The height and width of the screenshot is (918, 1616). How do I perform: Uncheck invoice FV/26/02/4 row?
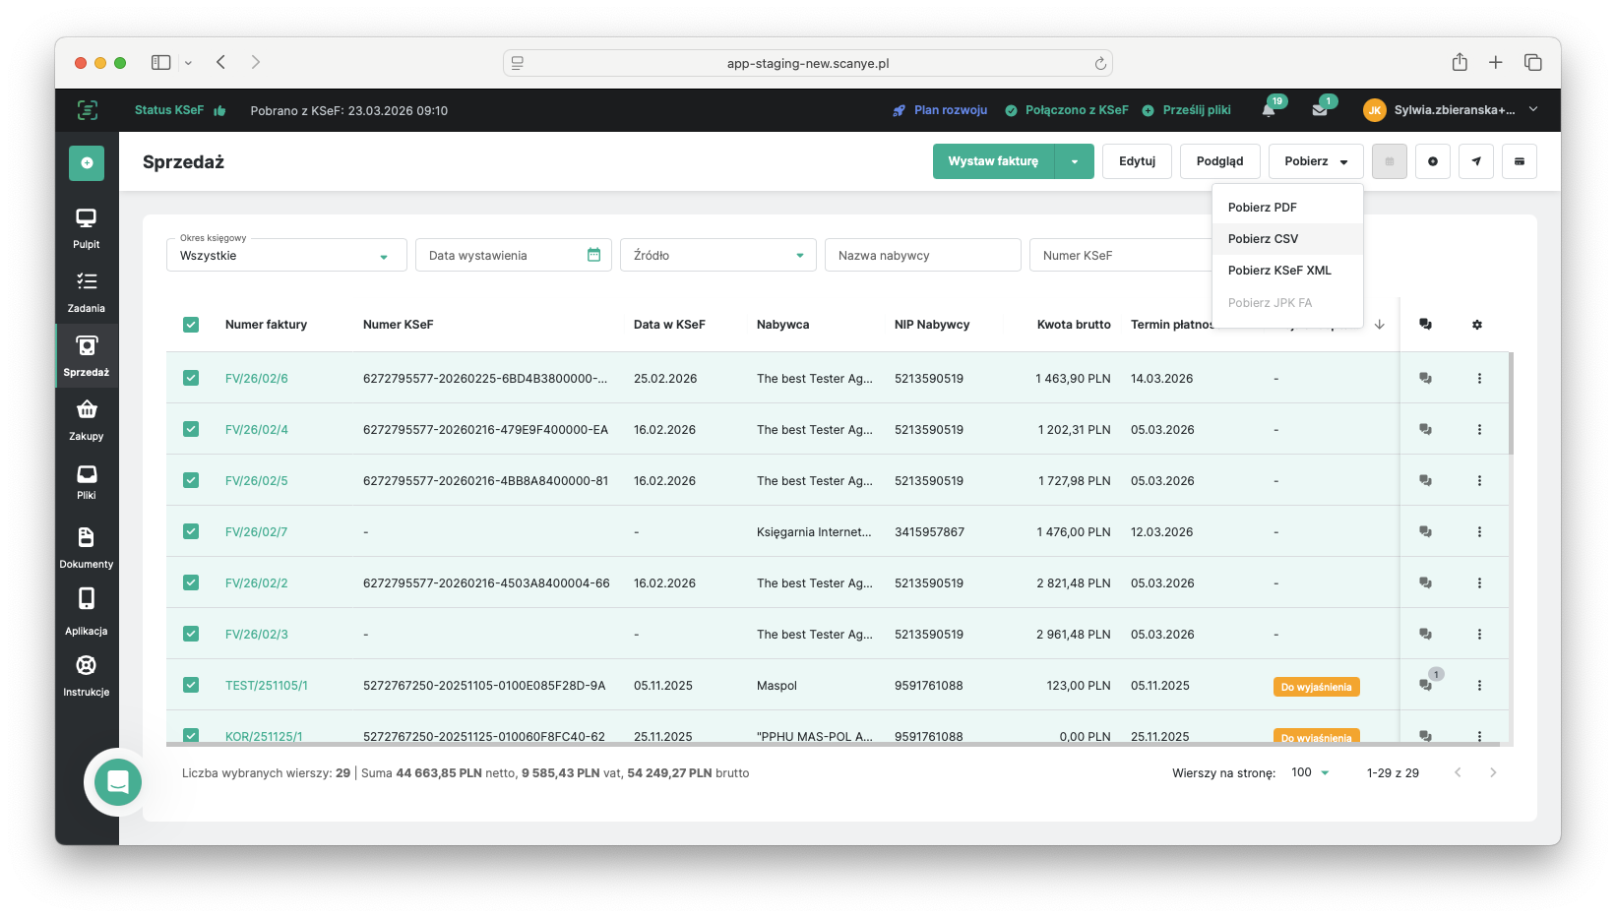[191, 429]
